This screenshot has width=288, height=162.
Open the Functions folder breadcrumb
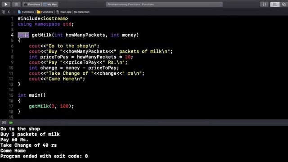[x=45, y=12]
